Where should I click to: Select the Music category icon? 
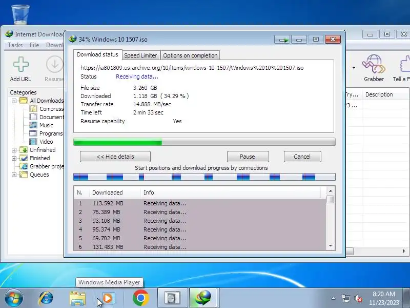[x=33, y=125]
